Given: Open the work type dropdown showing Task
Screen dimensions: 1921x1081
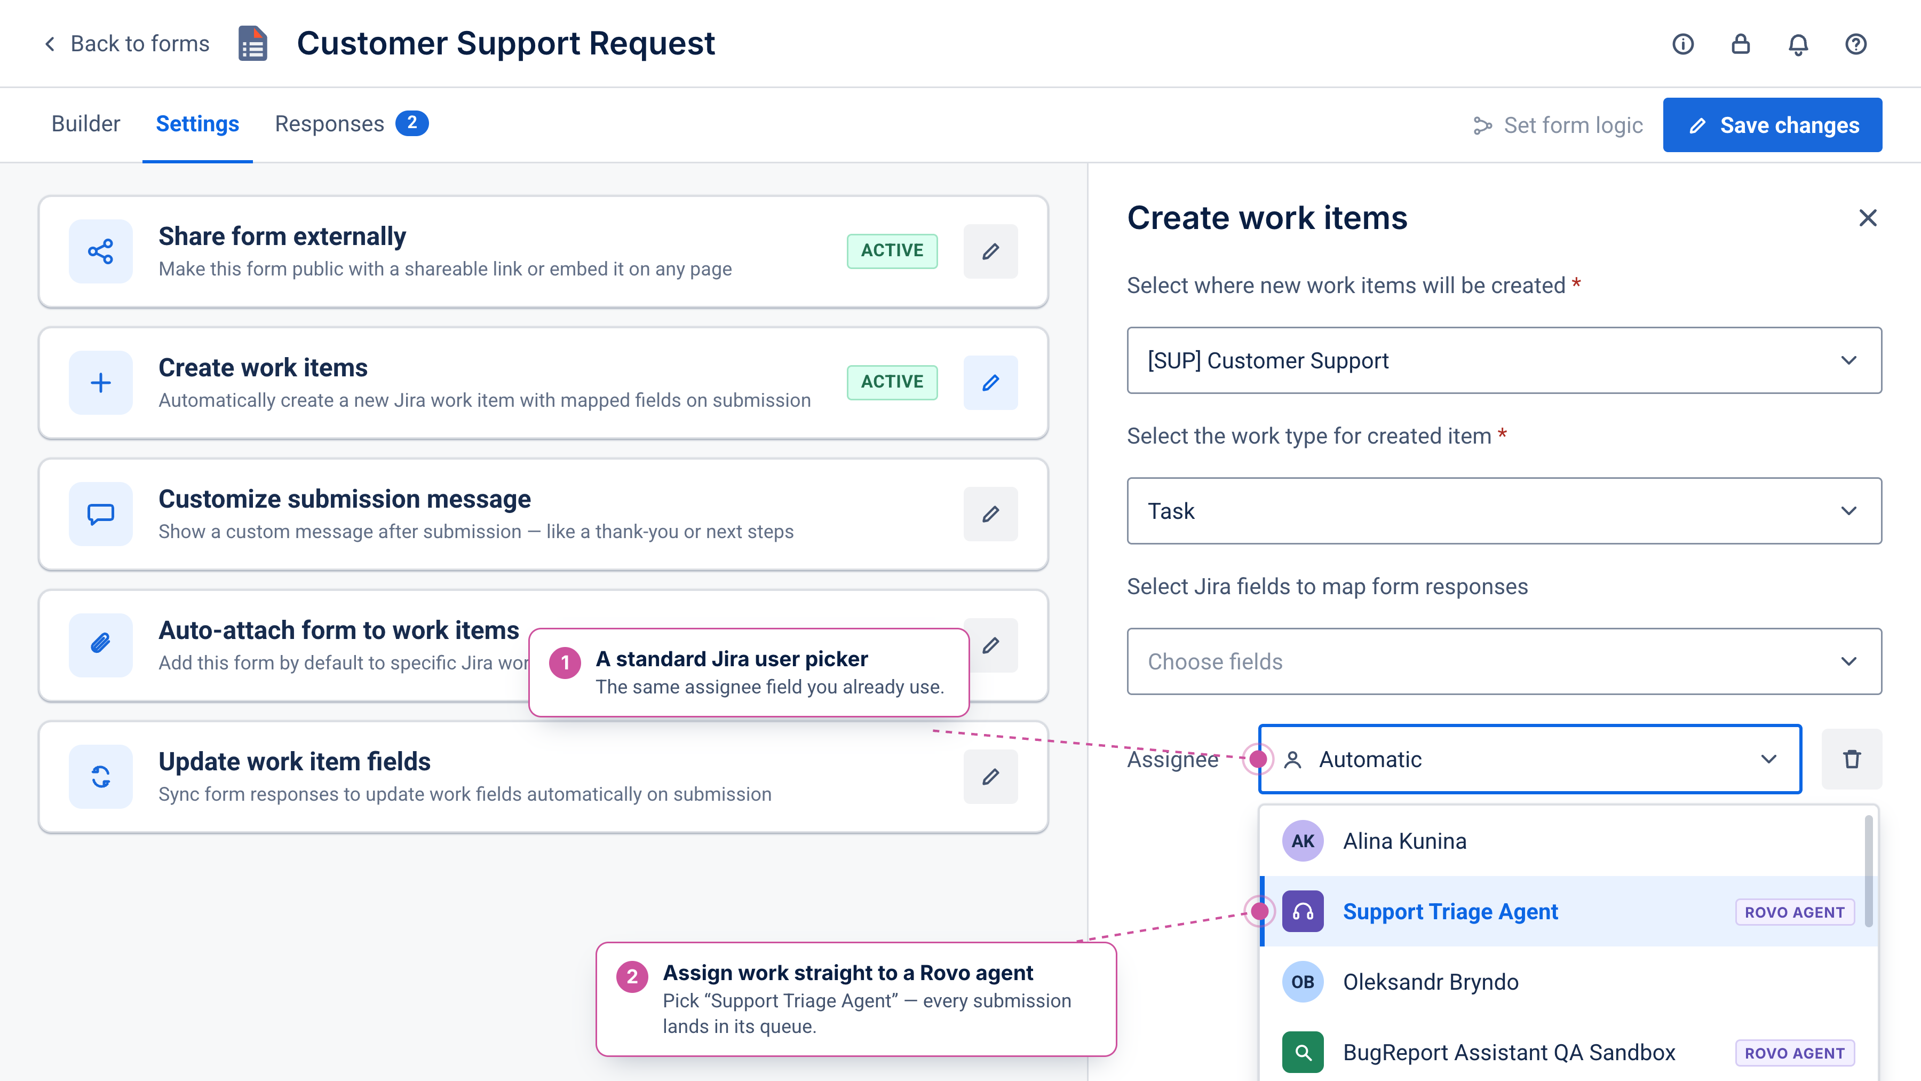Looking at the screenshot, I should [1504, 511].
